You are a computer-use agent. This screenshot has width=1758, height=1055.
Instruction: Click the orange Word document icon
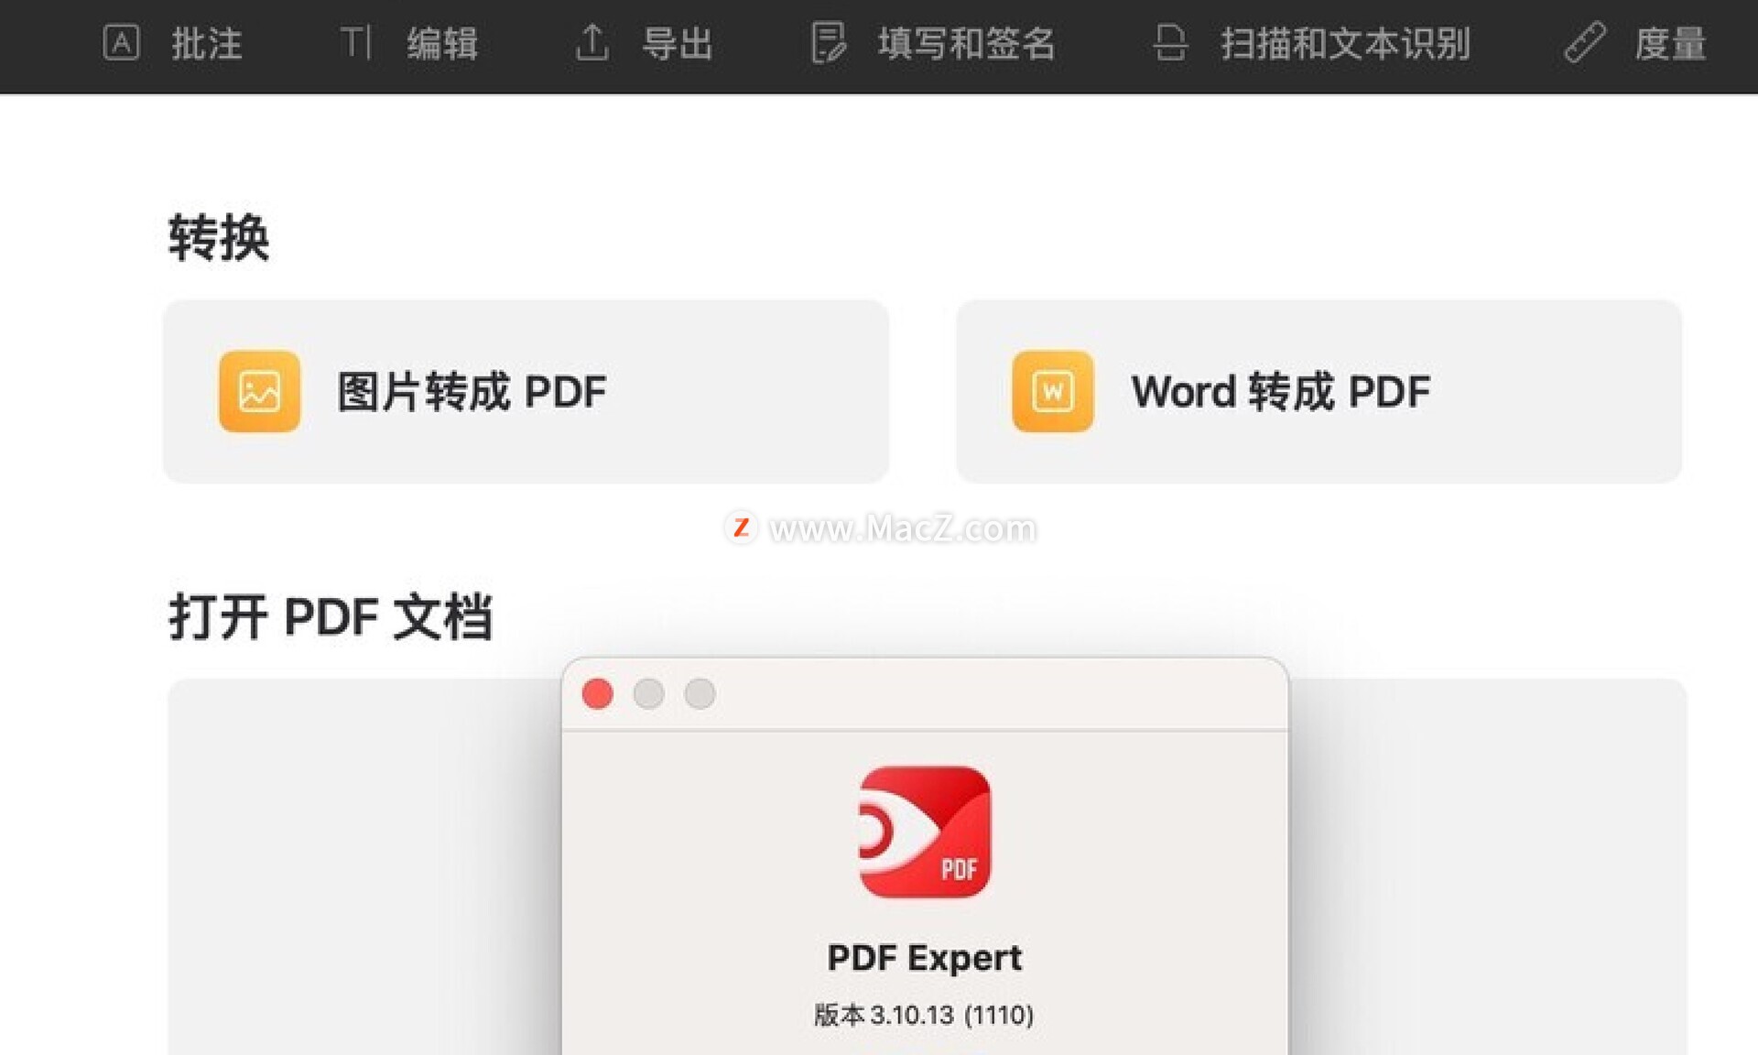point(1053,391)
